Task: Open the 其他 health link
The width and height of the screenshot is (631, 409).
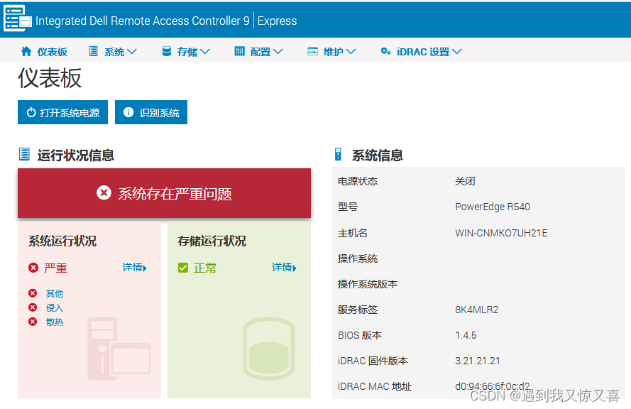Action: click(x=55, y=293)
